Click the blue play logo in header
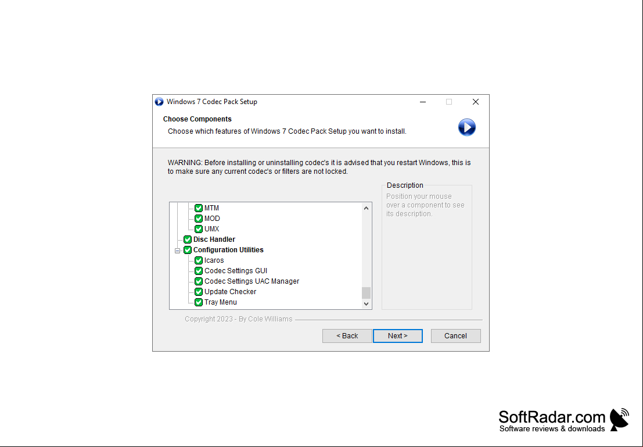 [x=466, y=127]
